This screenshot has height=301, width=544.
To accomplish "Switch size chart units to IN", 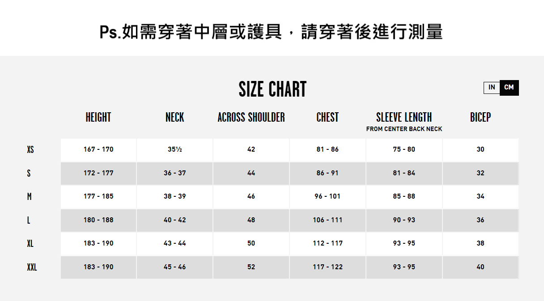I will click(x=492, y=88).
